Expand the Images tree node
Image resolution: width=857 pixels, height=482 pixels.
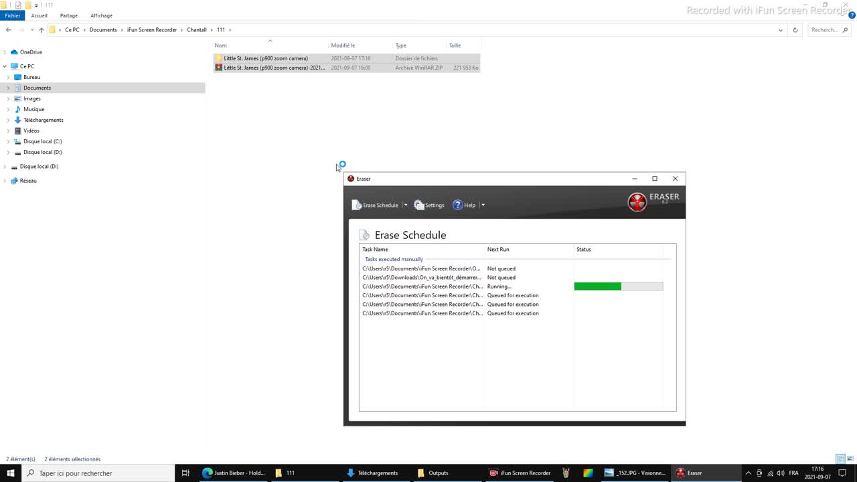click(x=9, y=98)
